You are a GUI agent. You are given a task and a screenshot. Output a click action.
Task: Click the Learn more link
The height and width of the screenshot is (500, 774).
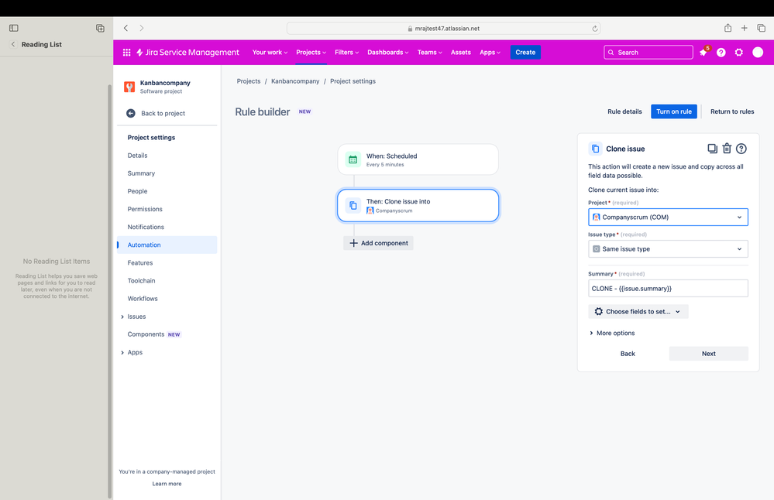click(167, 484)
